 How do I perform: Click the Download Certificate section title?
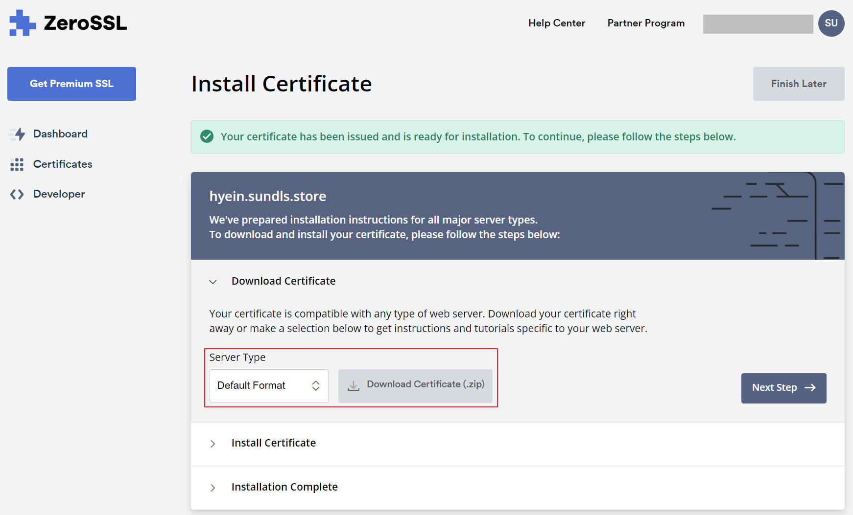pos(284,281)
